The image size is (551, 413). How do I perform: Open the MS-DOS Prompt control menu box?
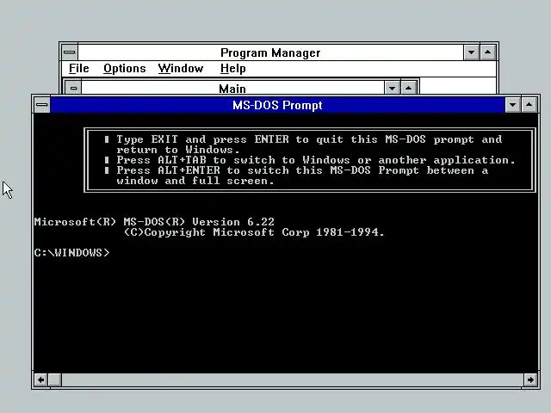pyautogui.click(x=42, y=105)
